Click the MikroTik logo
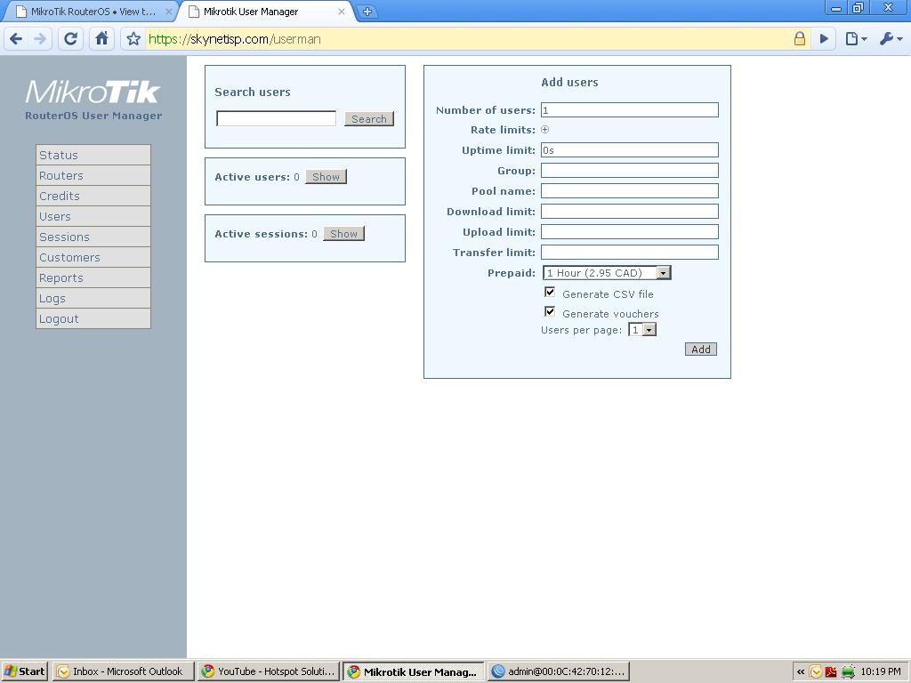This screenshot has width=911, height=683. 93,92
